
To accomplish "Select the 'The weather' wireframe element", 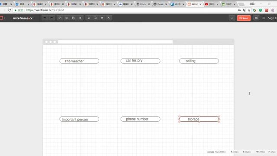I will 79,61.
